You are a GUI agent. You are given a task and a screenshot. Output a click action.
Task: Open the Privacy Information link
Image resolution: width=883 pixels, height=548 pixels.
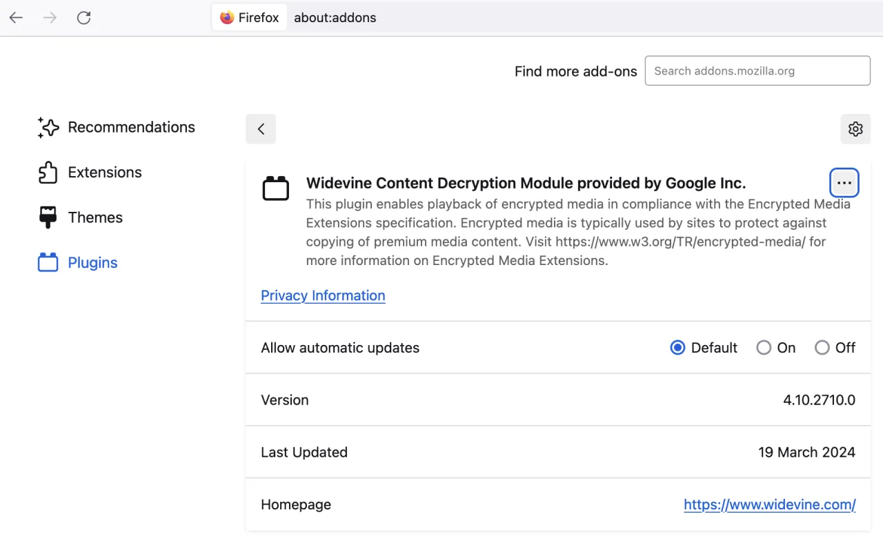point(323,295)
